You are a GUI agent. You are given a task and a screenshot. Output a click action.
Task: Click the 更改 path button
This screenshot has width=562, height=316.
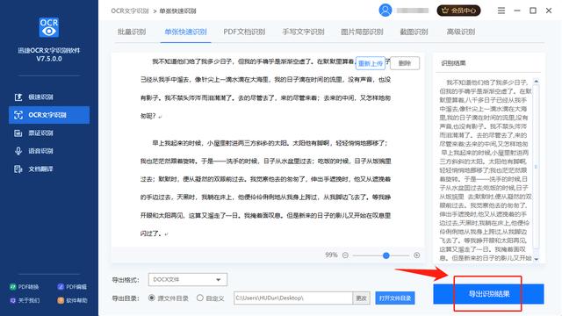coord(361,298)
